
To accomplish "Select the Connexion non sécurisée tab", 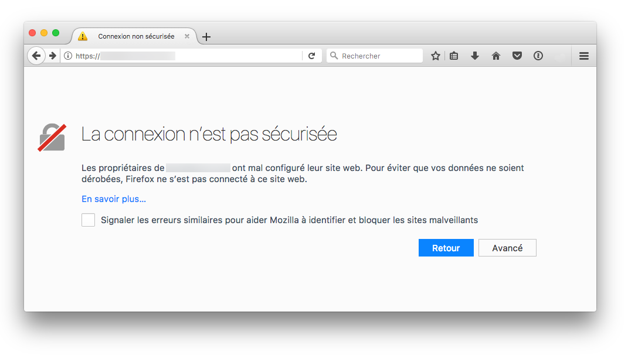I will pyautogui.click(x=134, y=36).
